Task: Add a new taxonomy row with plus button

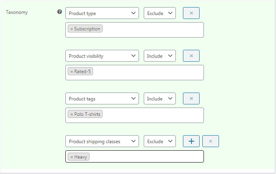Action: [x=191, y=141]
